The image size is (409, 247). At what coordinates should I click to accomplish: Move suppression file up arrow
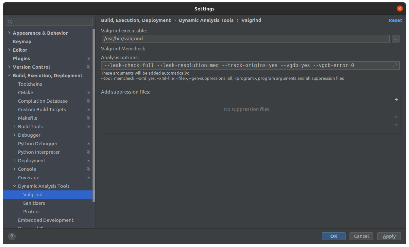[396, 116]
